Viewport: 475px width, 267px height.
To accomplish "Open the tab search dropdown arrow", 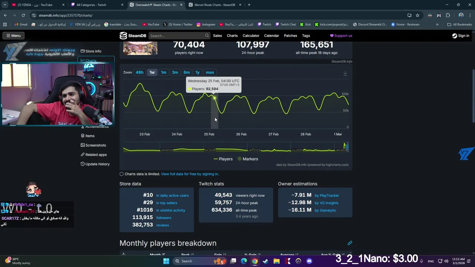I will (x=5, y=5).
